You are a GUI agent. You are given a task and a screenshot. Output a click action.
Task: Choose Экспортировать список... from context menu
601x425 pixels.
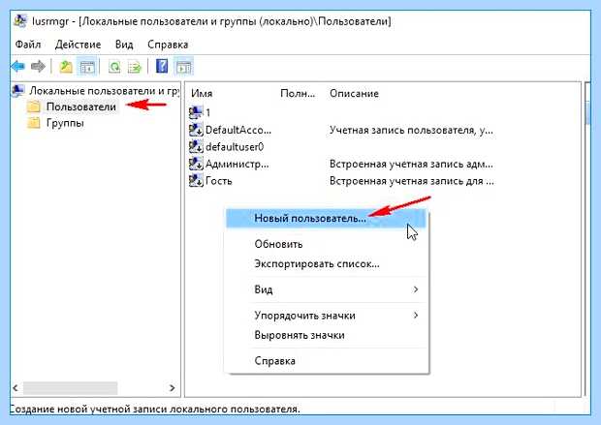click(326, 263)
